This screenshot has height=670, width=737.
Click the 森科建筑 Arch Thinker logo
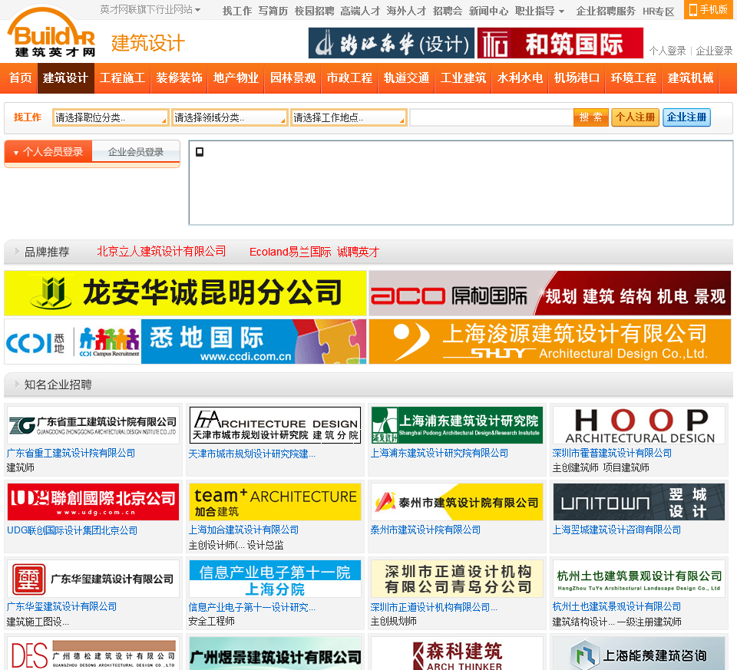point(457,654)
